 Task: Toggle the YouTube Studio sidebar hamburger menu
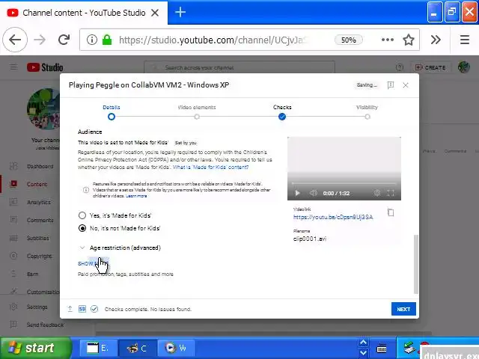13,67
